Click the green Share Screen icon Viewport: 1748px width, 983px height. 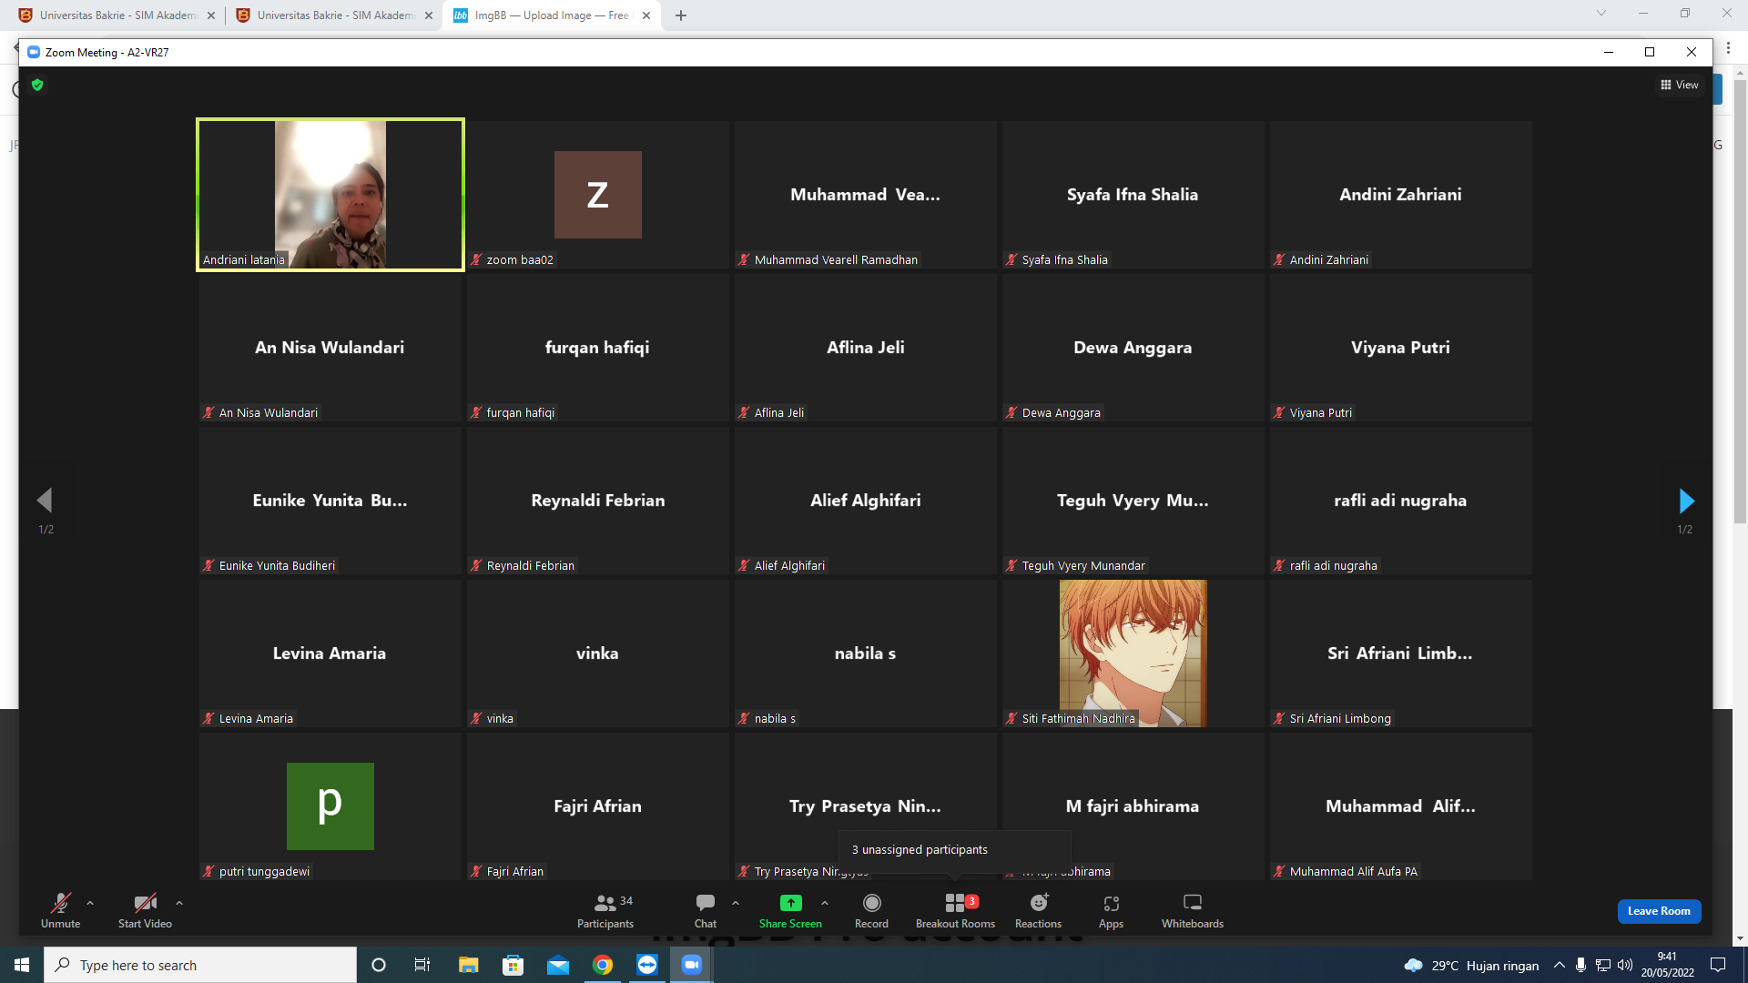(x=790, y=902)
